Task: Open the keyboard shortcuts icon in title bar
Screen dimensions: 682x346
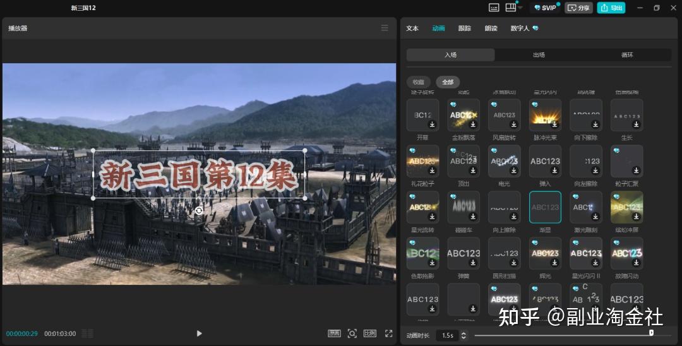Action: 494,8
